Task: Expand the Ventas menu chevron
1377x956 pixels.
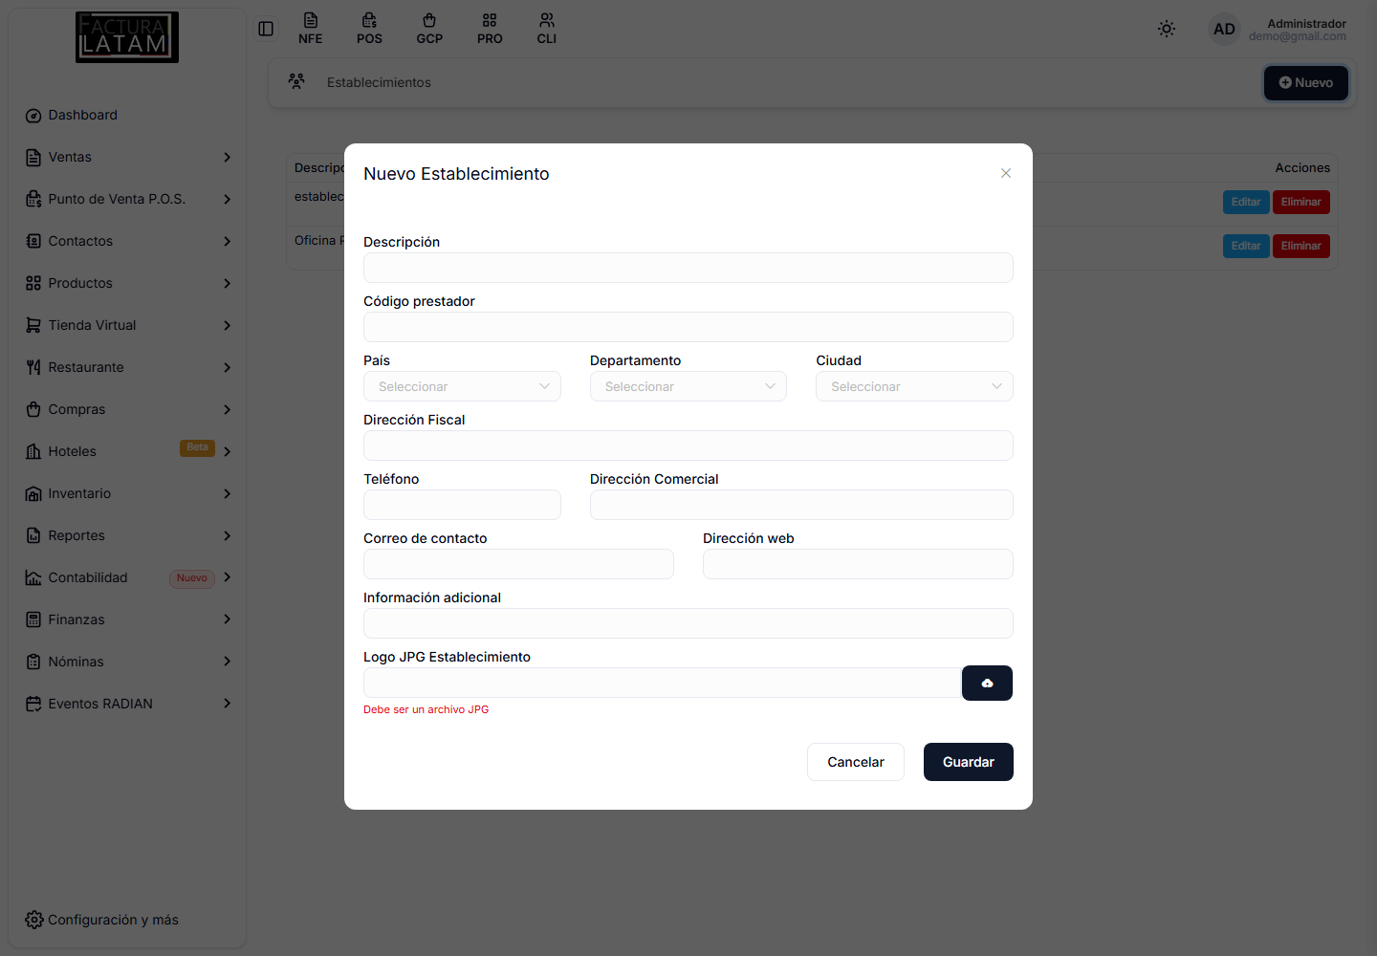Action: (x=227, y=157)
